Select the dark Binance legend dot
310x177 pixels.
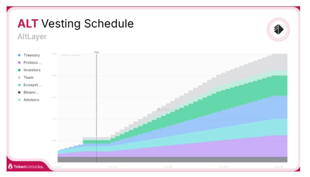[19, 92]
